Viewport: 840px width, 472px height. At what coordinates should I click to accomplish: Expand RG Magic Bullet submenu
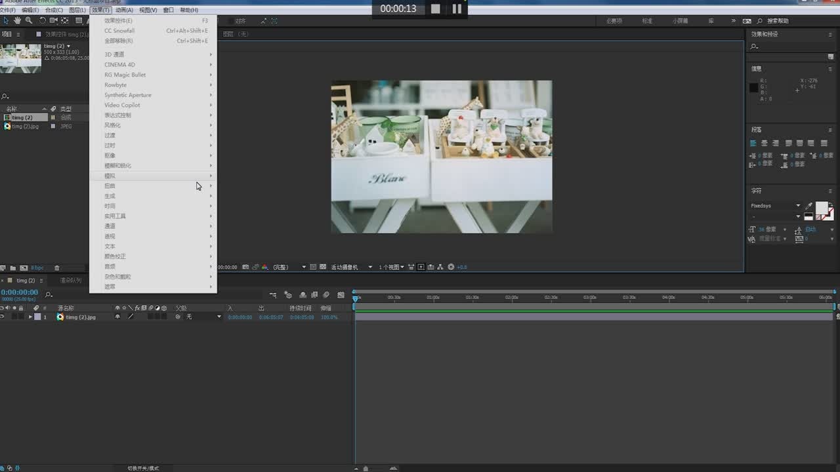coord(153,75)
